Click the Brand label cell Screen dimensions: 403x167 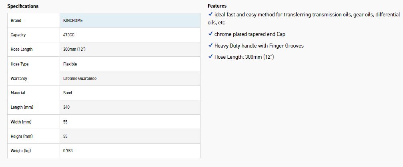pos(16,20)
